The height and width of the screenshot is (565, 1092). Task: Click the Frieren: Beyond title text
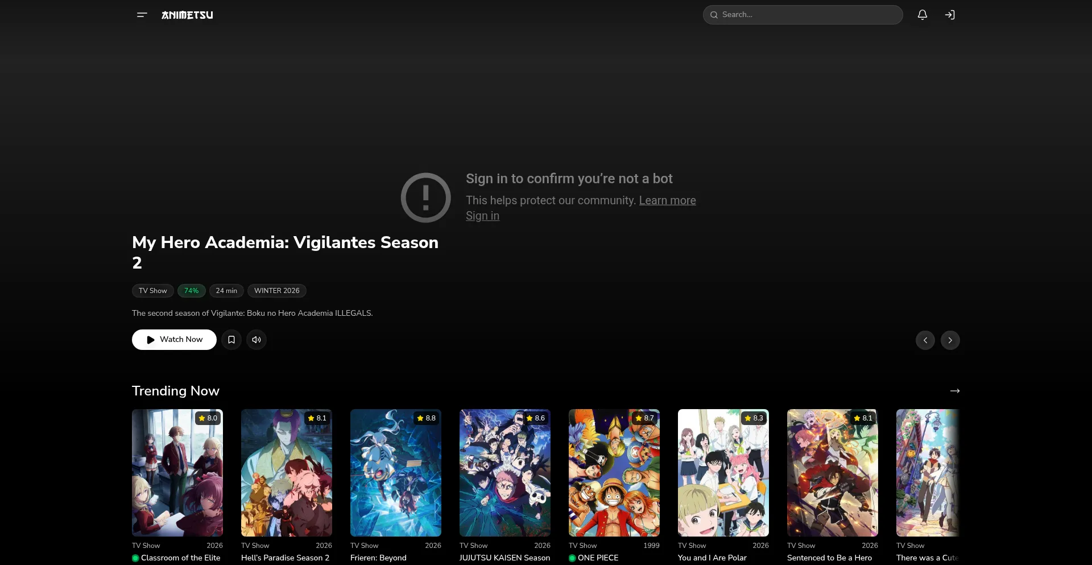pos(378,558)
